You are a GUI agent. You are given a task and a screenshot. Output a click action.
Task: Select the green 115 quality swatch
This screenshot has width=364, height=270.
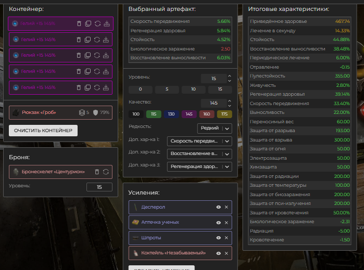pyautogui.click(x=154, y=114)
